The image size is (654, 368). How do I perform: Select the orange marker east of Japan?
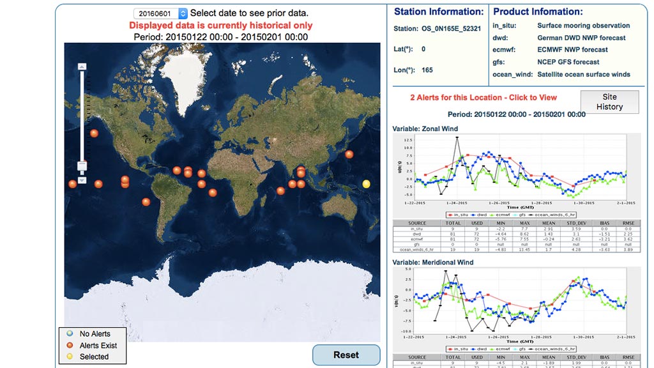click(x=349, y=155)
